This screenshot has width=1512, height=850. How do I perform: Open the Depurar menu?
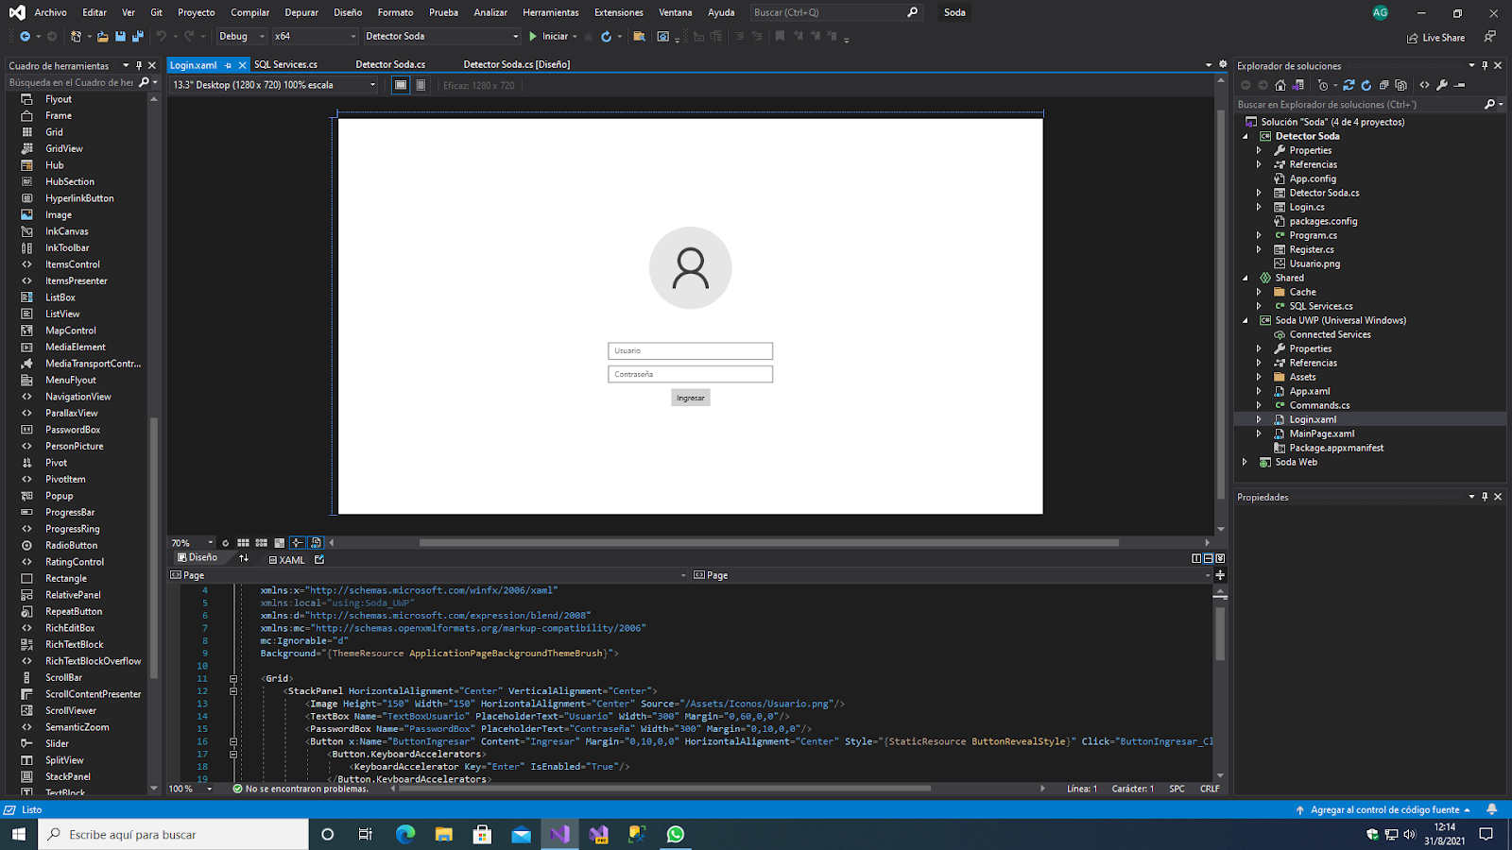301,12
